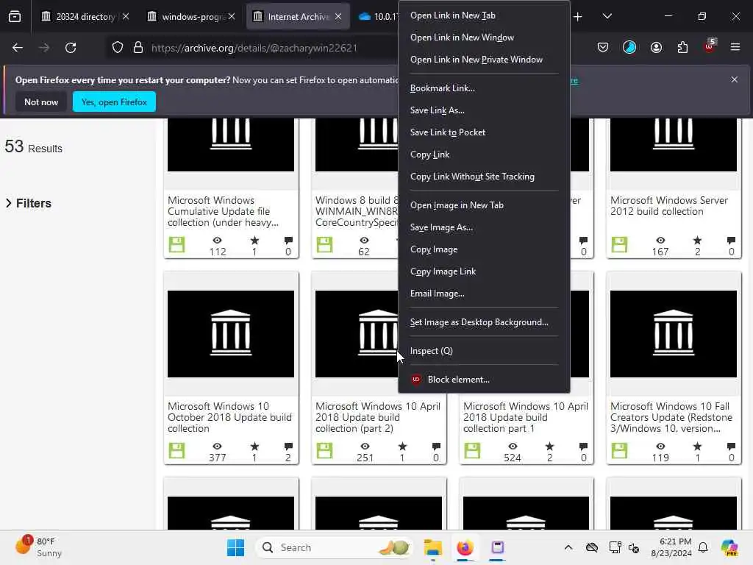Switch to the 20324 directory tab
The image size is (753, 565).
85,16
